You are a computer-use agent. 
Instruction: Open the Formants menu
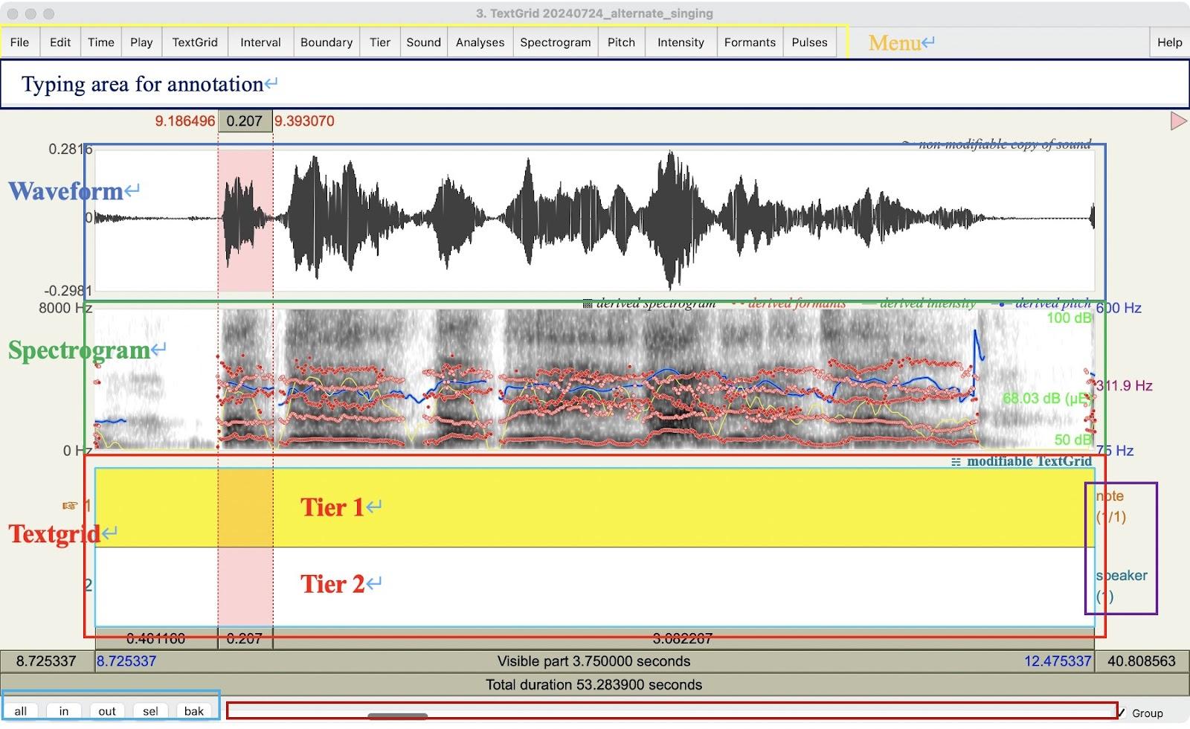coord(750,42)
